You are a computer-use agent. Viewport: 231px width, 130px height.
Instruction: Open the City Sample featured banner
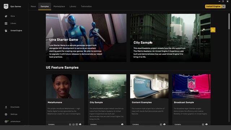170,38
